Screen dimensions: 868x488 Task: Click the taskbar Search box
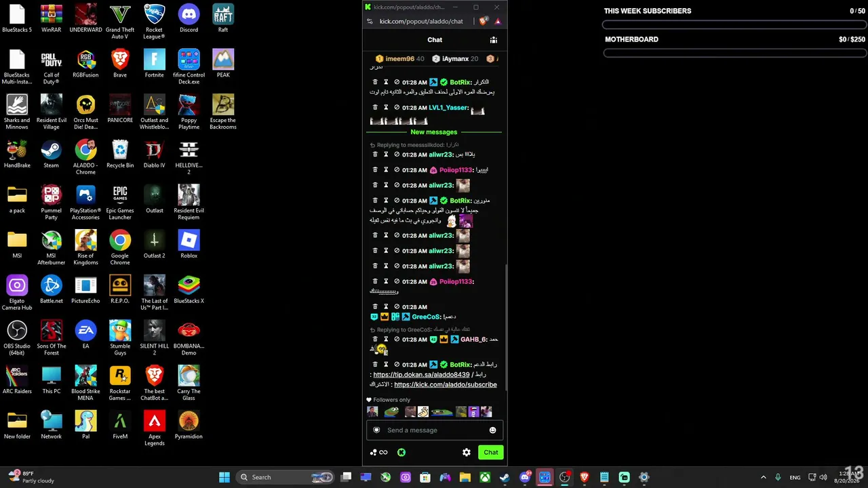pyautogui.click(x=286, y=477)
